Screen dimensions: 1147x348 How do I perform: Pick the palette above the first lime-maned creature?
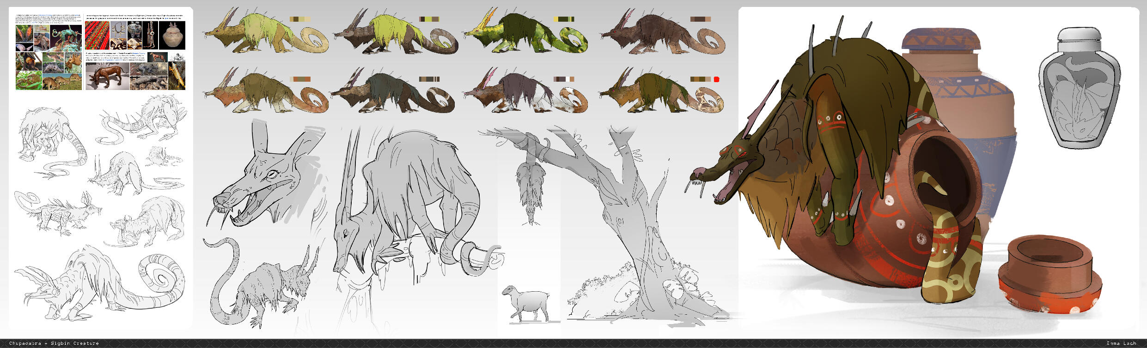coord(299,19)
